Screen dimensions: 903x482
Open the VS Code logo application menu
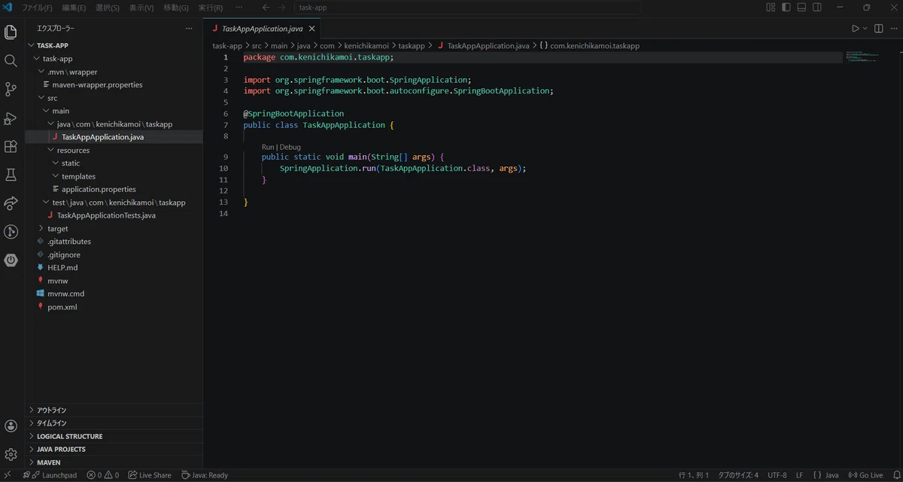tap(8, 8)
